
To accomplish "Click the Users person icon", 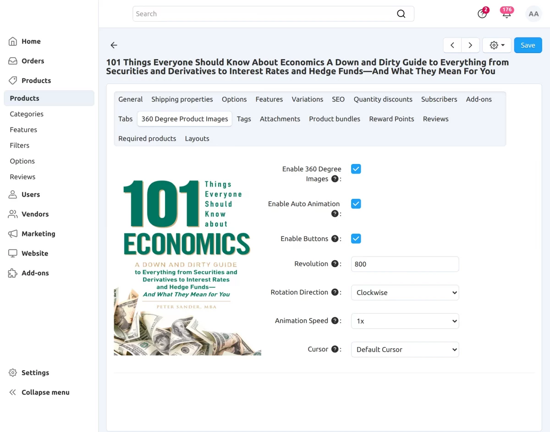I will click(13, 195).
